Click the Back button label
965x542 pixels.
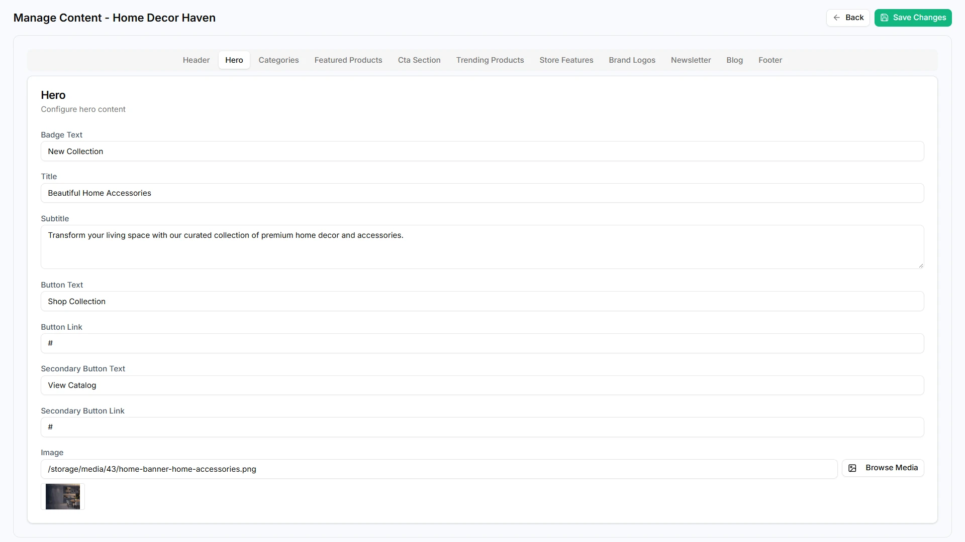click(x=854, y=18)
